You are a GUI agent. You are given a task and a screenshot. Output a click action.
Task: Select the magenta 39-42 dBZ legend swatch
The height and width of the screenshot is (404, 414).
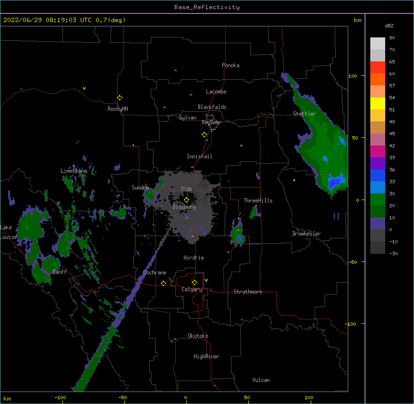click(x=377, y=151)
